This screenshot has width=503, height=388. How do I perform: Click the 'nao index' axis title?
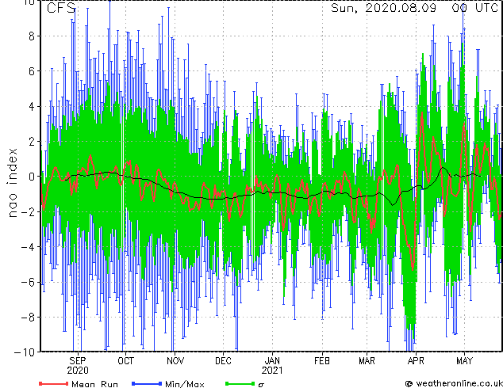pos(13,183)
